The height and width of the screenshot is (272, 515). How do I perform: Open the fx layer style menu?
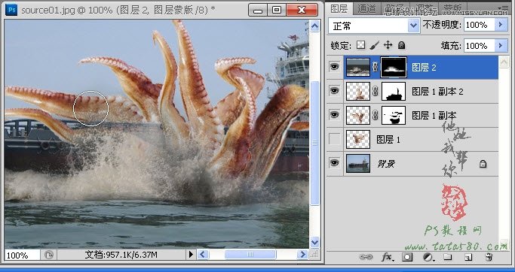(388, 257)
